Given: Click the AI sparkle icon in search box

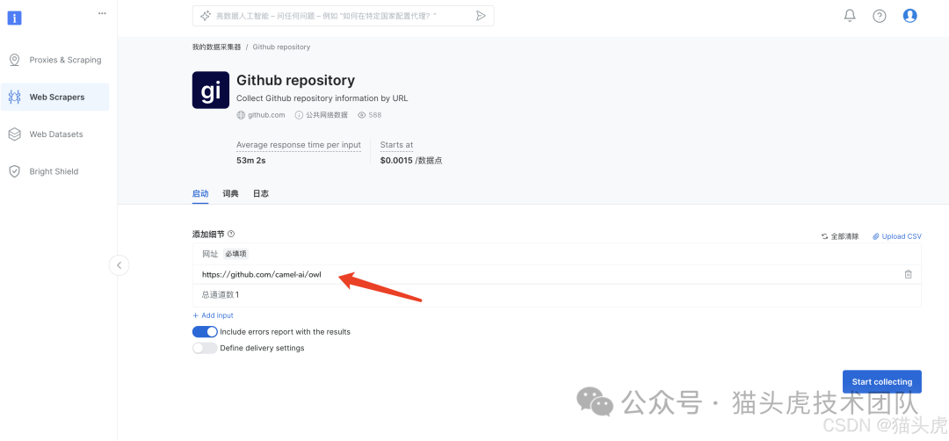Looking at the screenshot, I should [x=205, y=16].
